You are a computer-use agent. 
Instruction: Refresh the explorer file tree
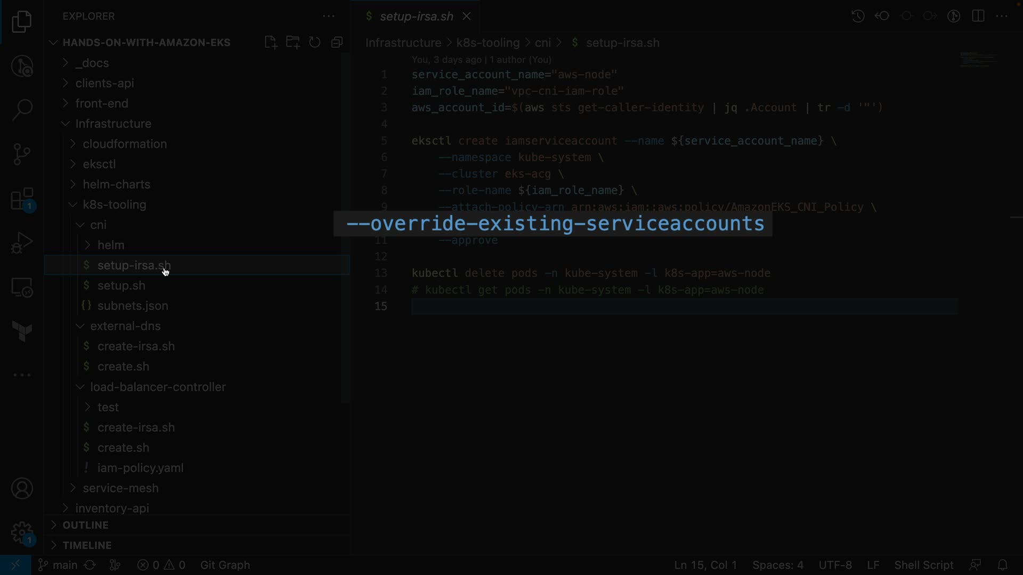click(x=315, y=43)
